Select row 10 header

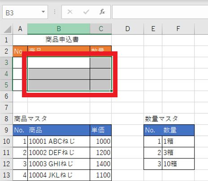click(6, 141)
